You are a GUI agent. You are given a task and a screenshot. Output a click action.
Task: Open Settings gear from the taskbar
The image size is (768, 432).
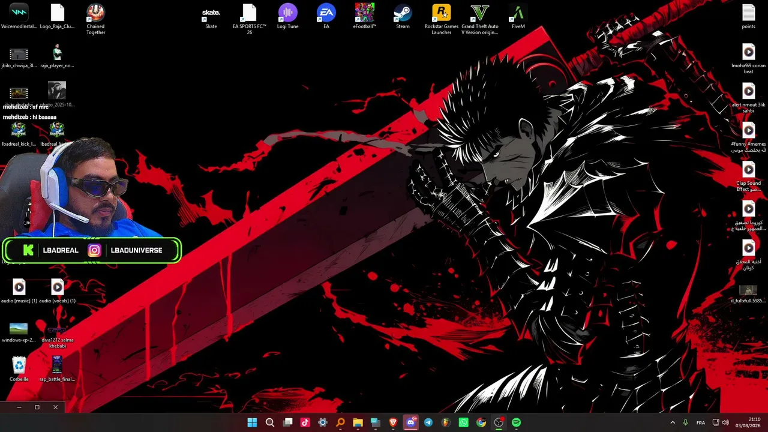[323, 422]
